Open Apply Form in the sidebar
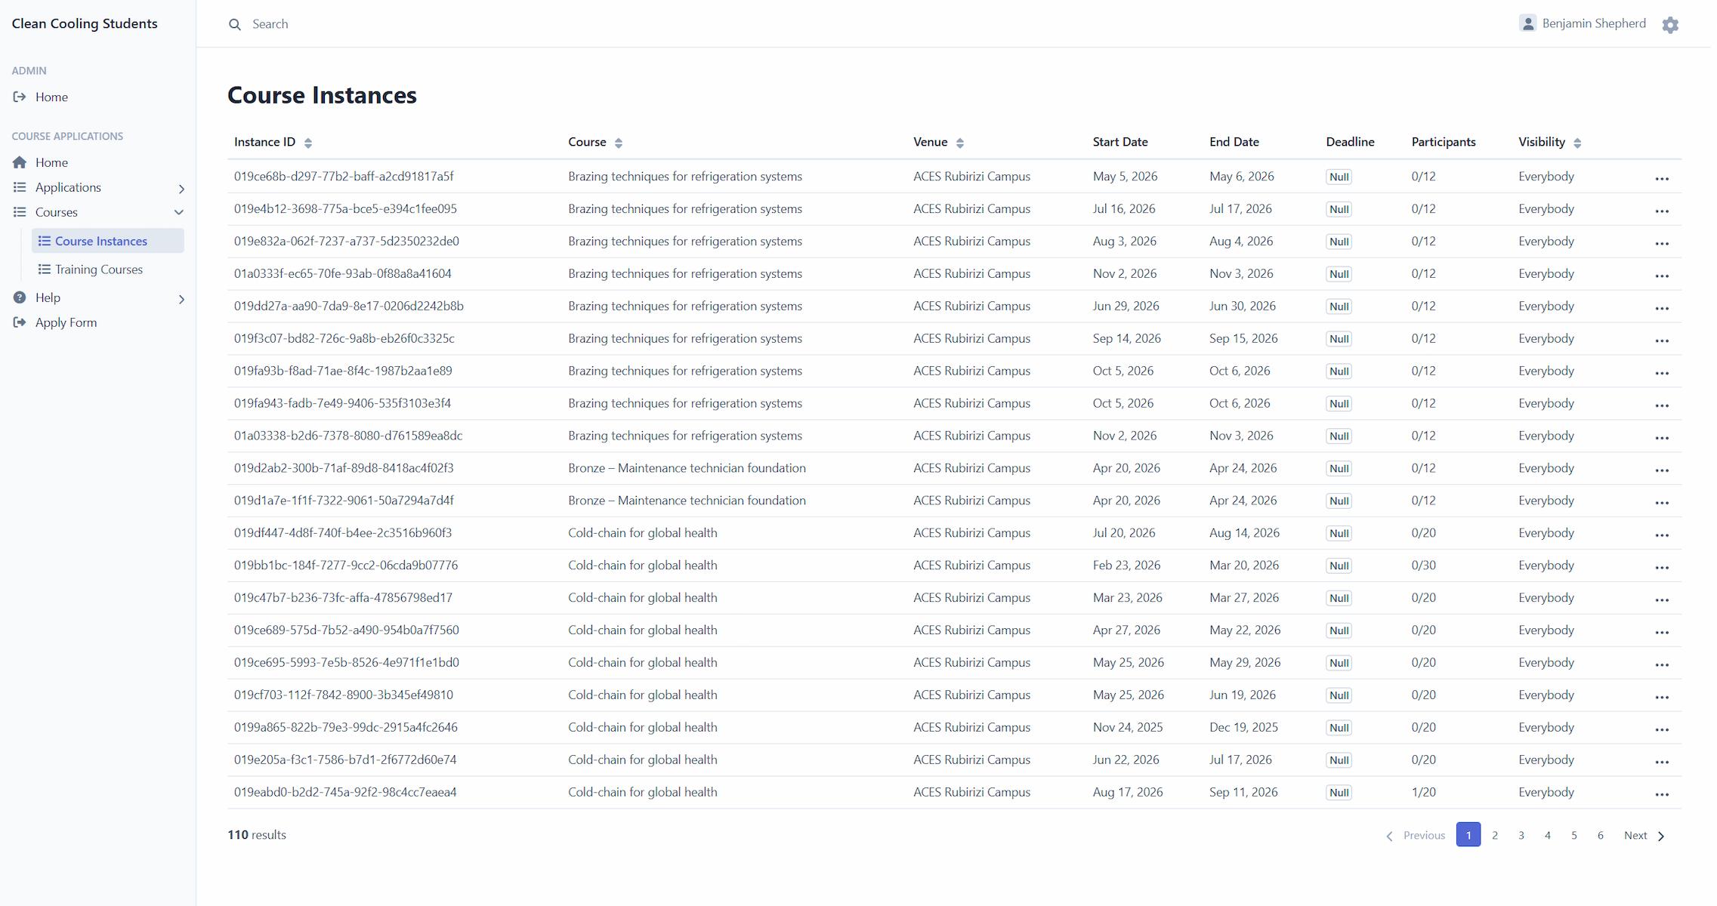 [66, 322]
